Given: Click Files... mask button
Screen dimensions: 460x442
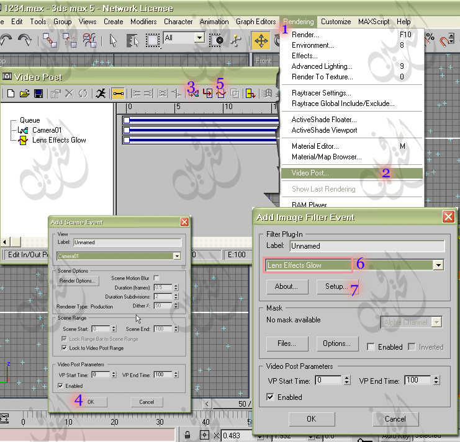Looking at the screenshot, I should point(287,343).
